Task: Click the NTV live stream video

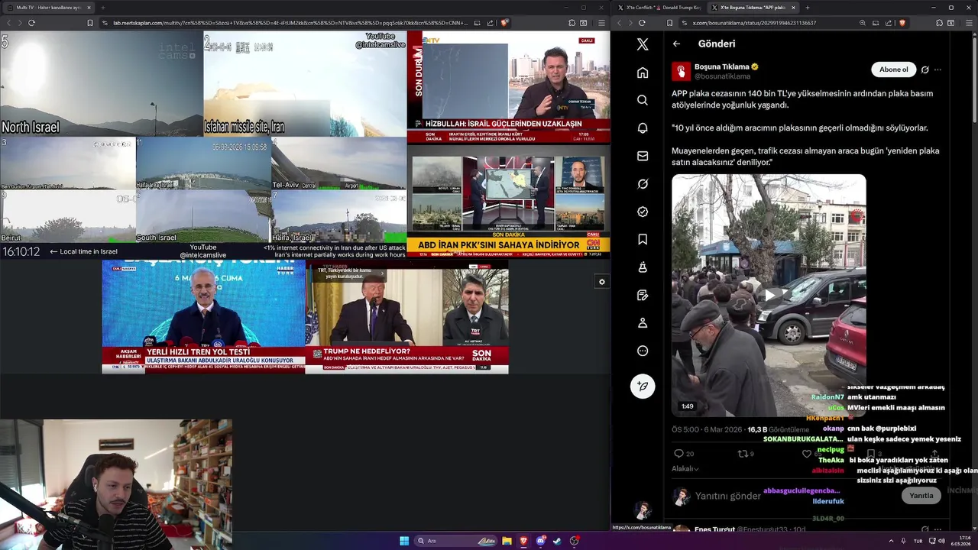Action: pyautogui.click(x=508, y=87)
